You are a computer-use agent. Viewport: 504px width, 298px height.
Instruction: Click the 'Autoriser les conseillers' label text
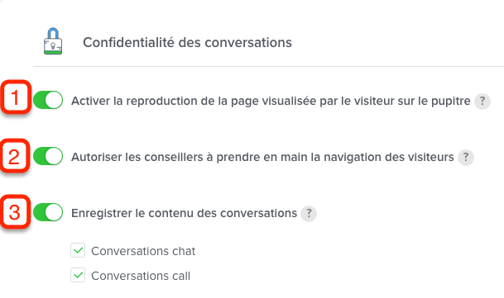pyautogui.click(x=262, y=158)
